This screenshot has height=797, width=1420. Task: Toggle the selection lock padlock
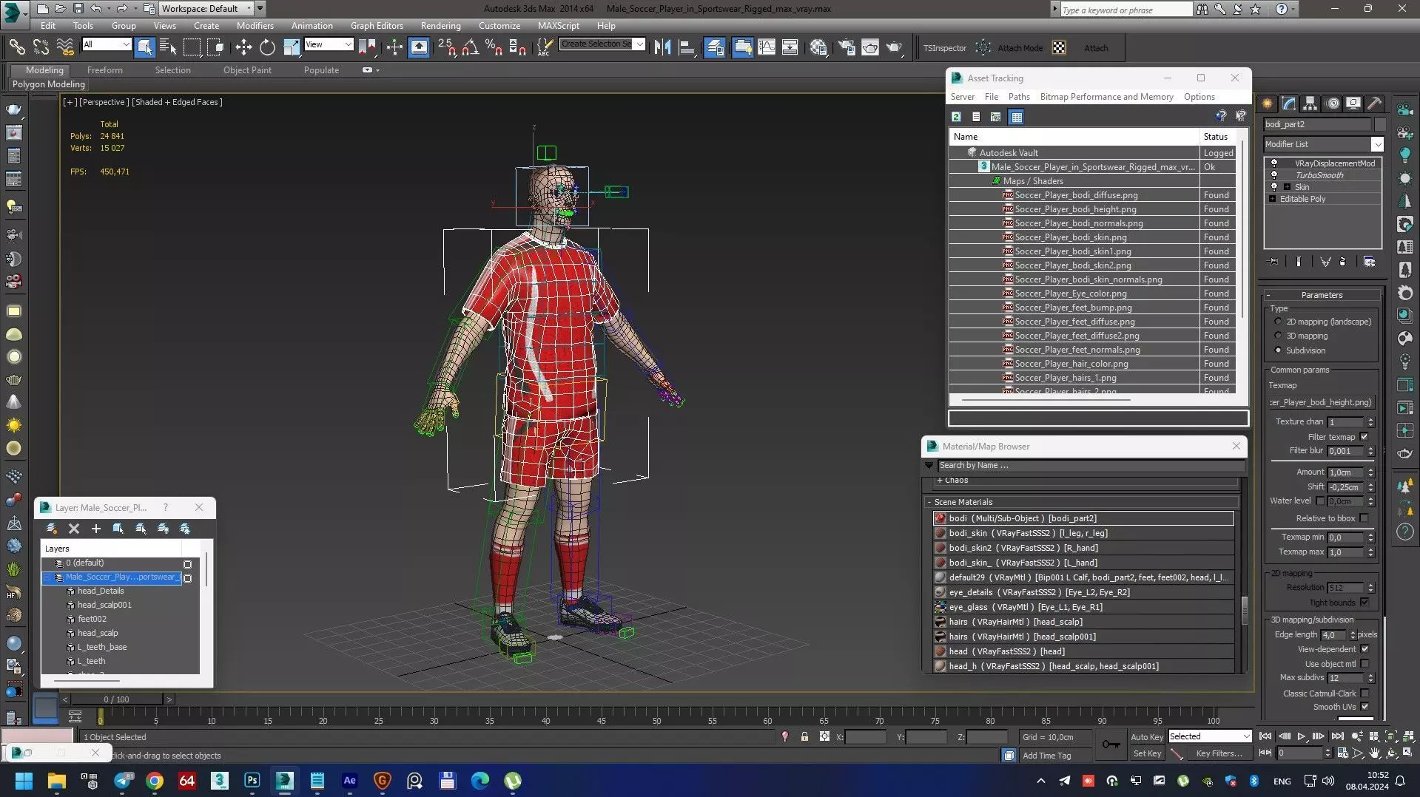[804, 737]
